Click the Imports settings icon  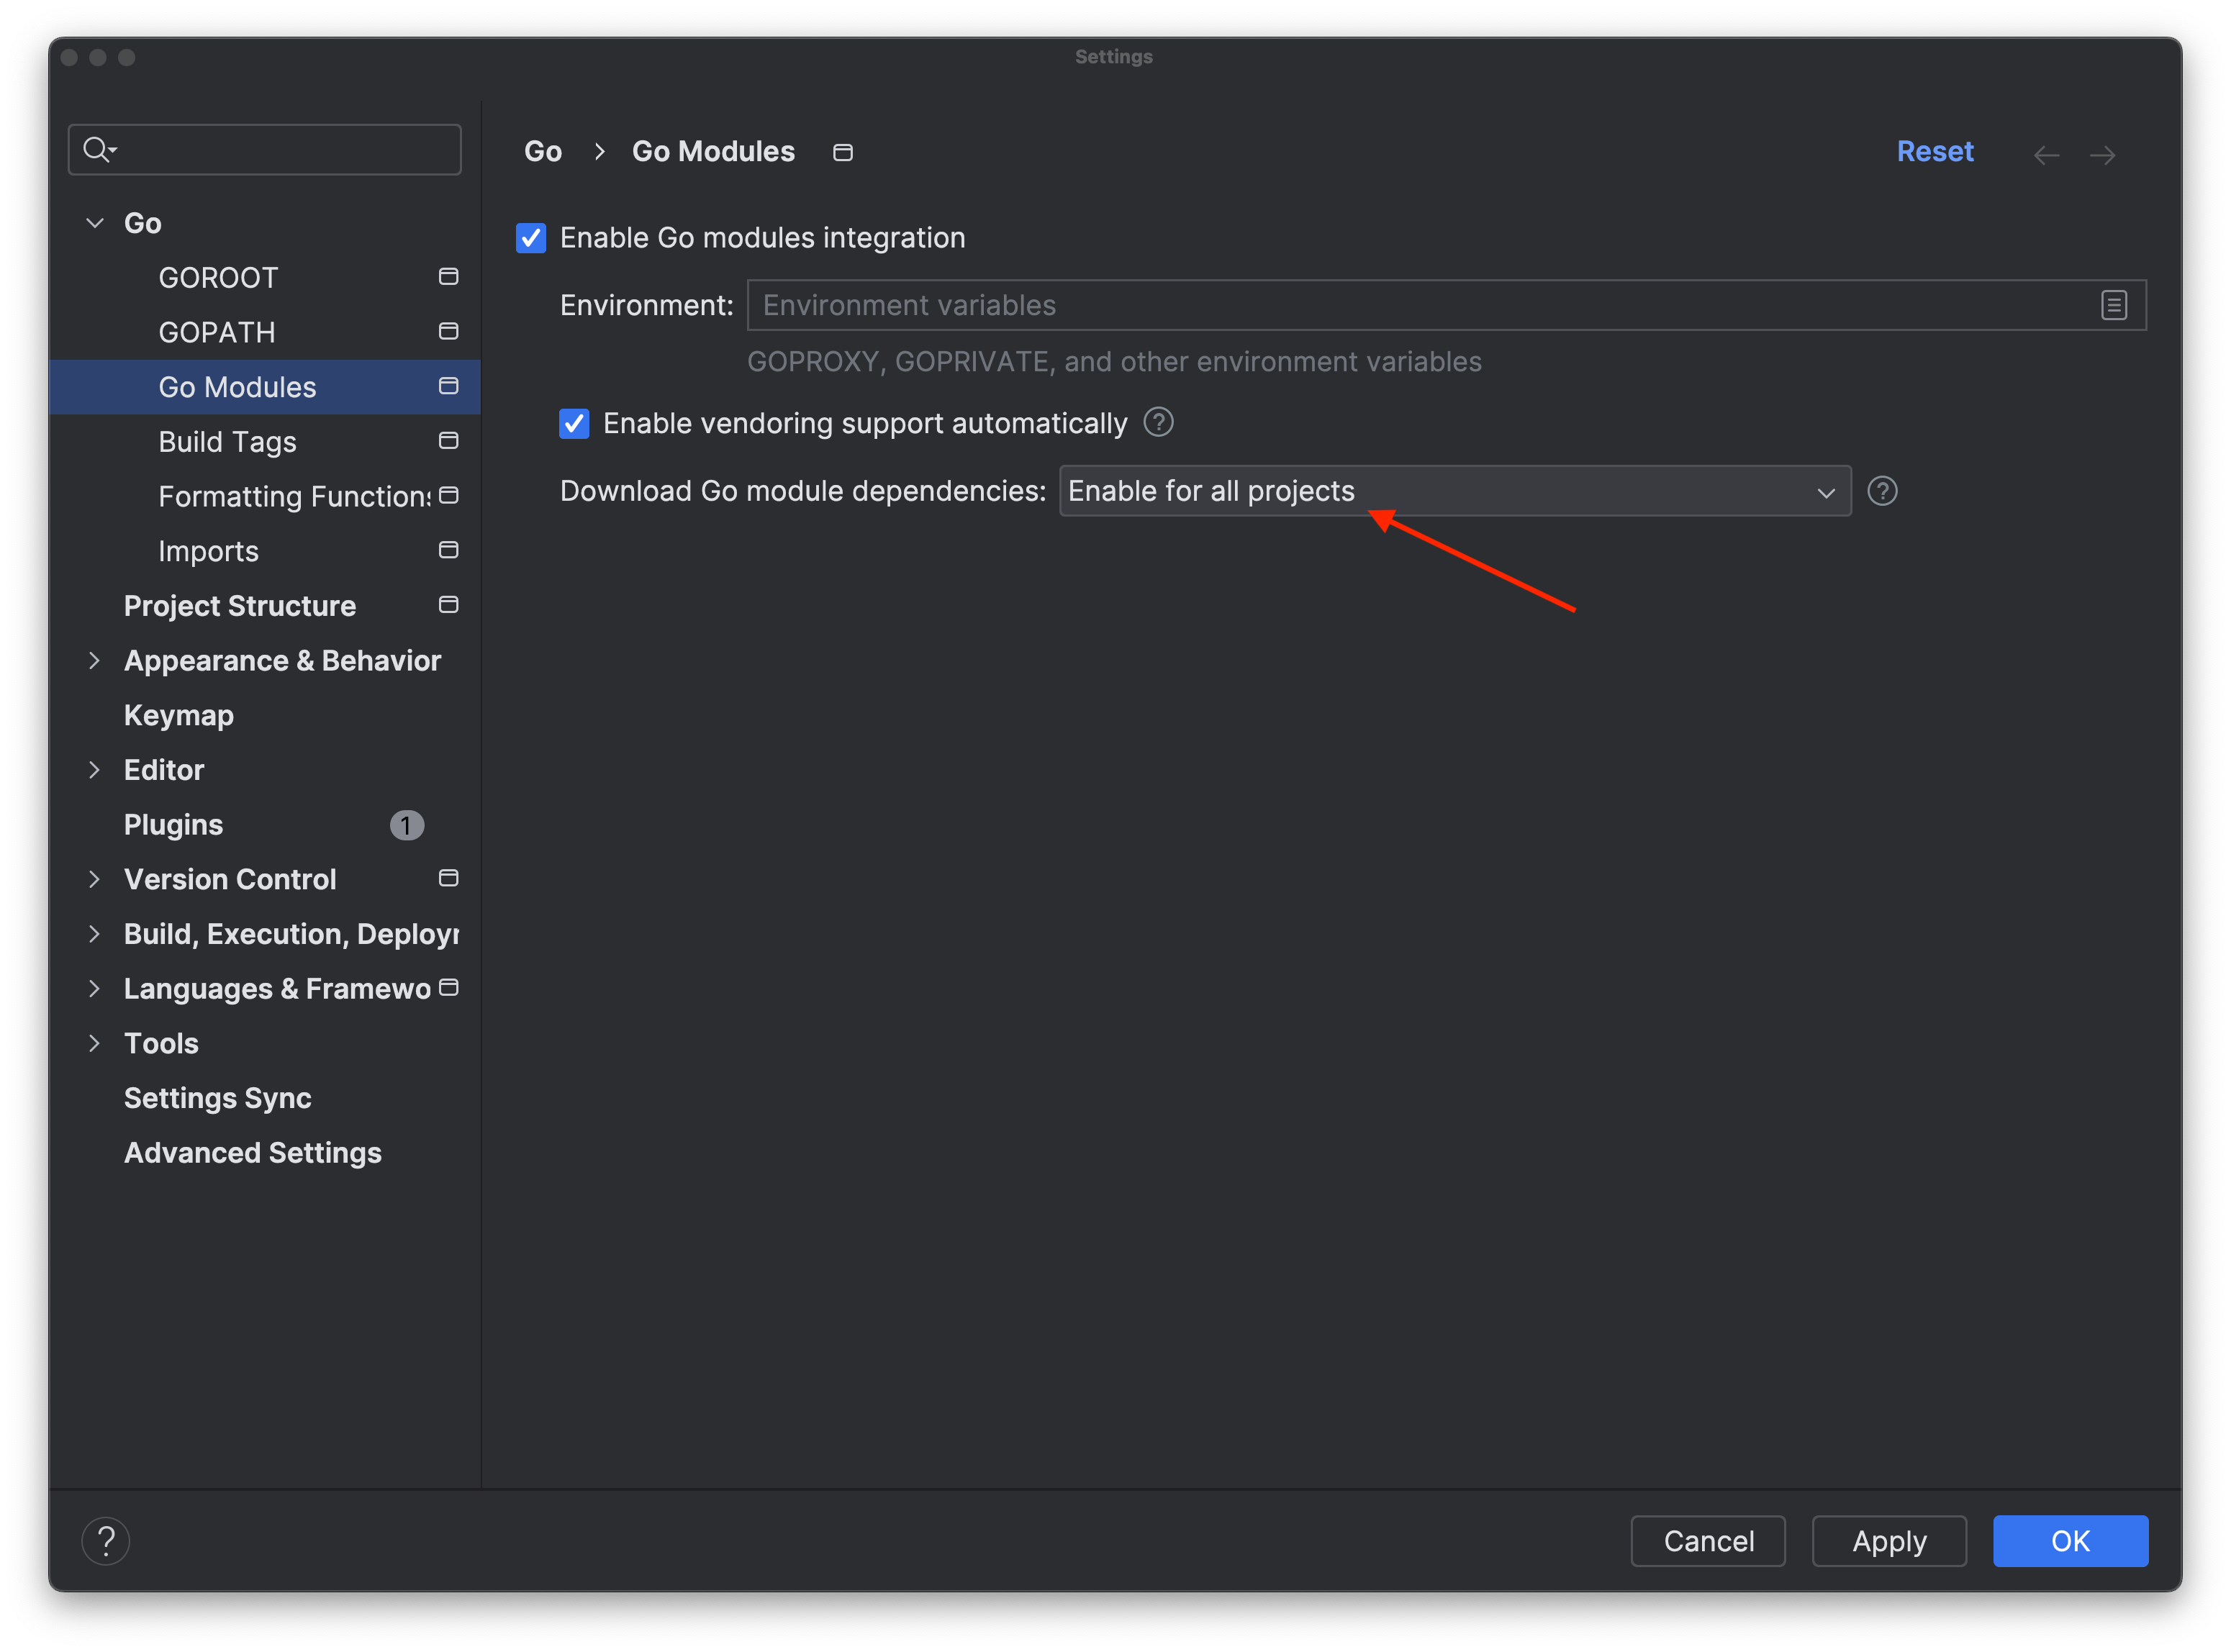[448, 550]
